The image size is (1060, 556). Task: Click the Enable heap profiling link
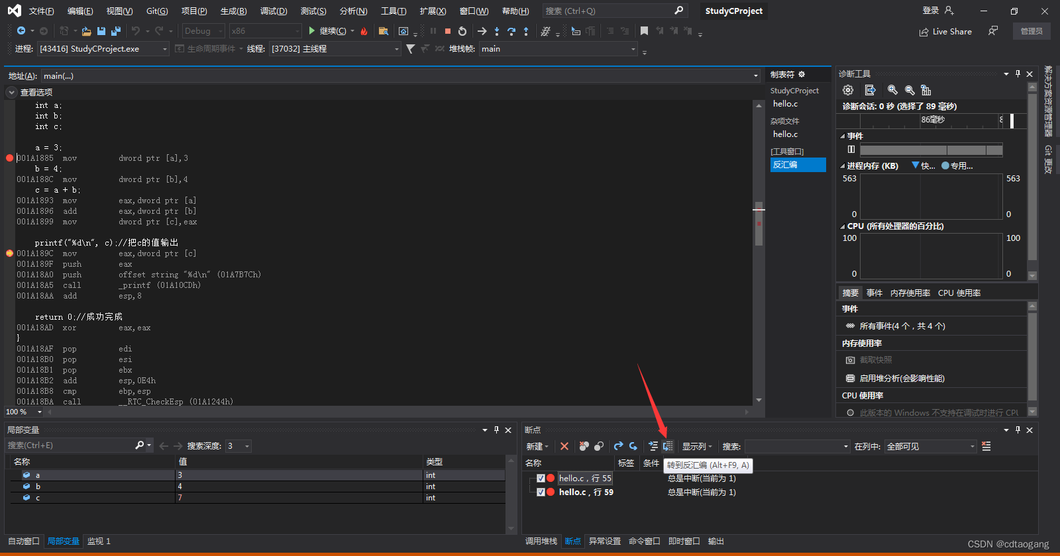click(x=902, y=379)
